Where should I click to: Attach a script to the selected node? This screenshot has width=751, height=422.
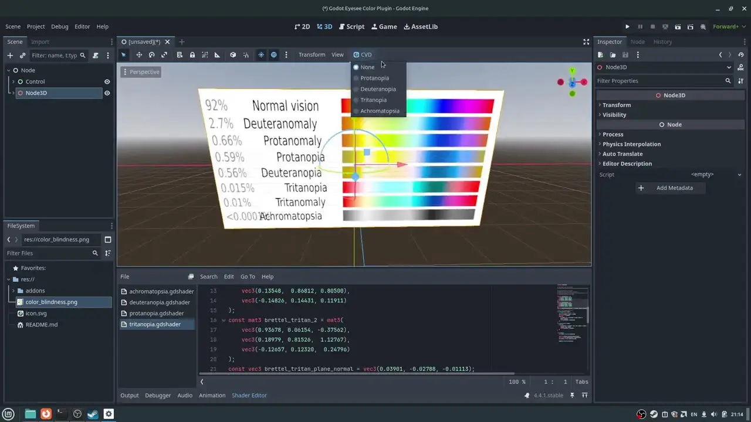(96, 55)
